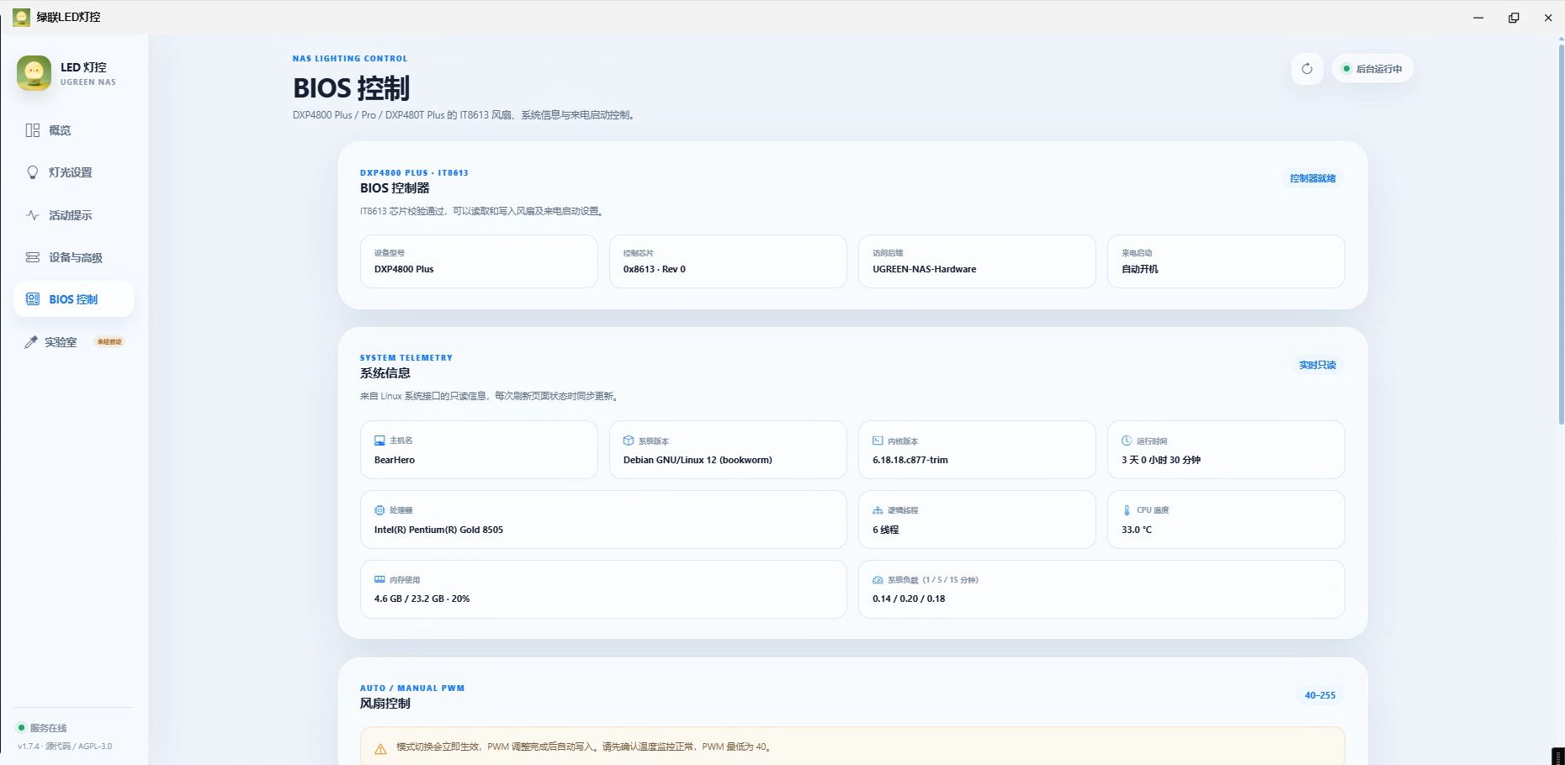Click the 来电启动 自动开机 card
The height and width of the screenshot is (765, 1565).
pos(1226,261)
